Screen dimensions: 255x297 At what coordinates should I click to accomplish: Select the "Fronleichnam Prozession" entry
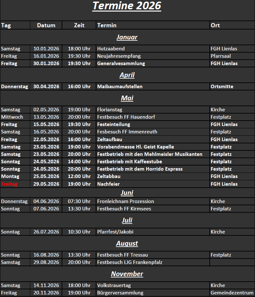point(126,201)
